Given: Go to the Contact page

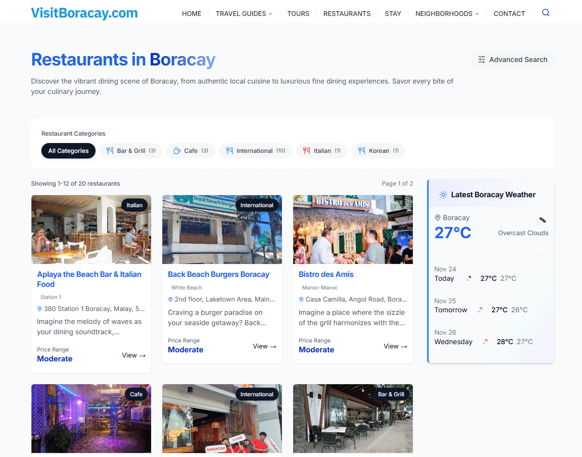Looking at the screenshot, I should click(x=509, y=14).
